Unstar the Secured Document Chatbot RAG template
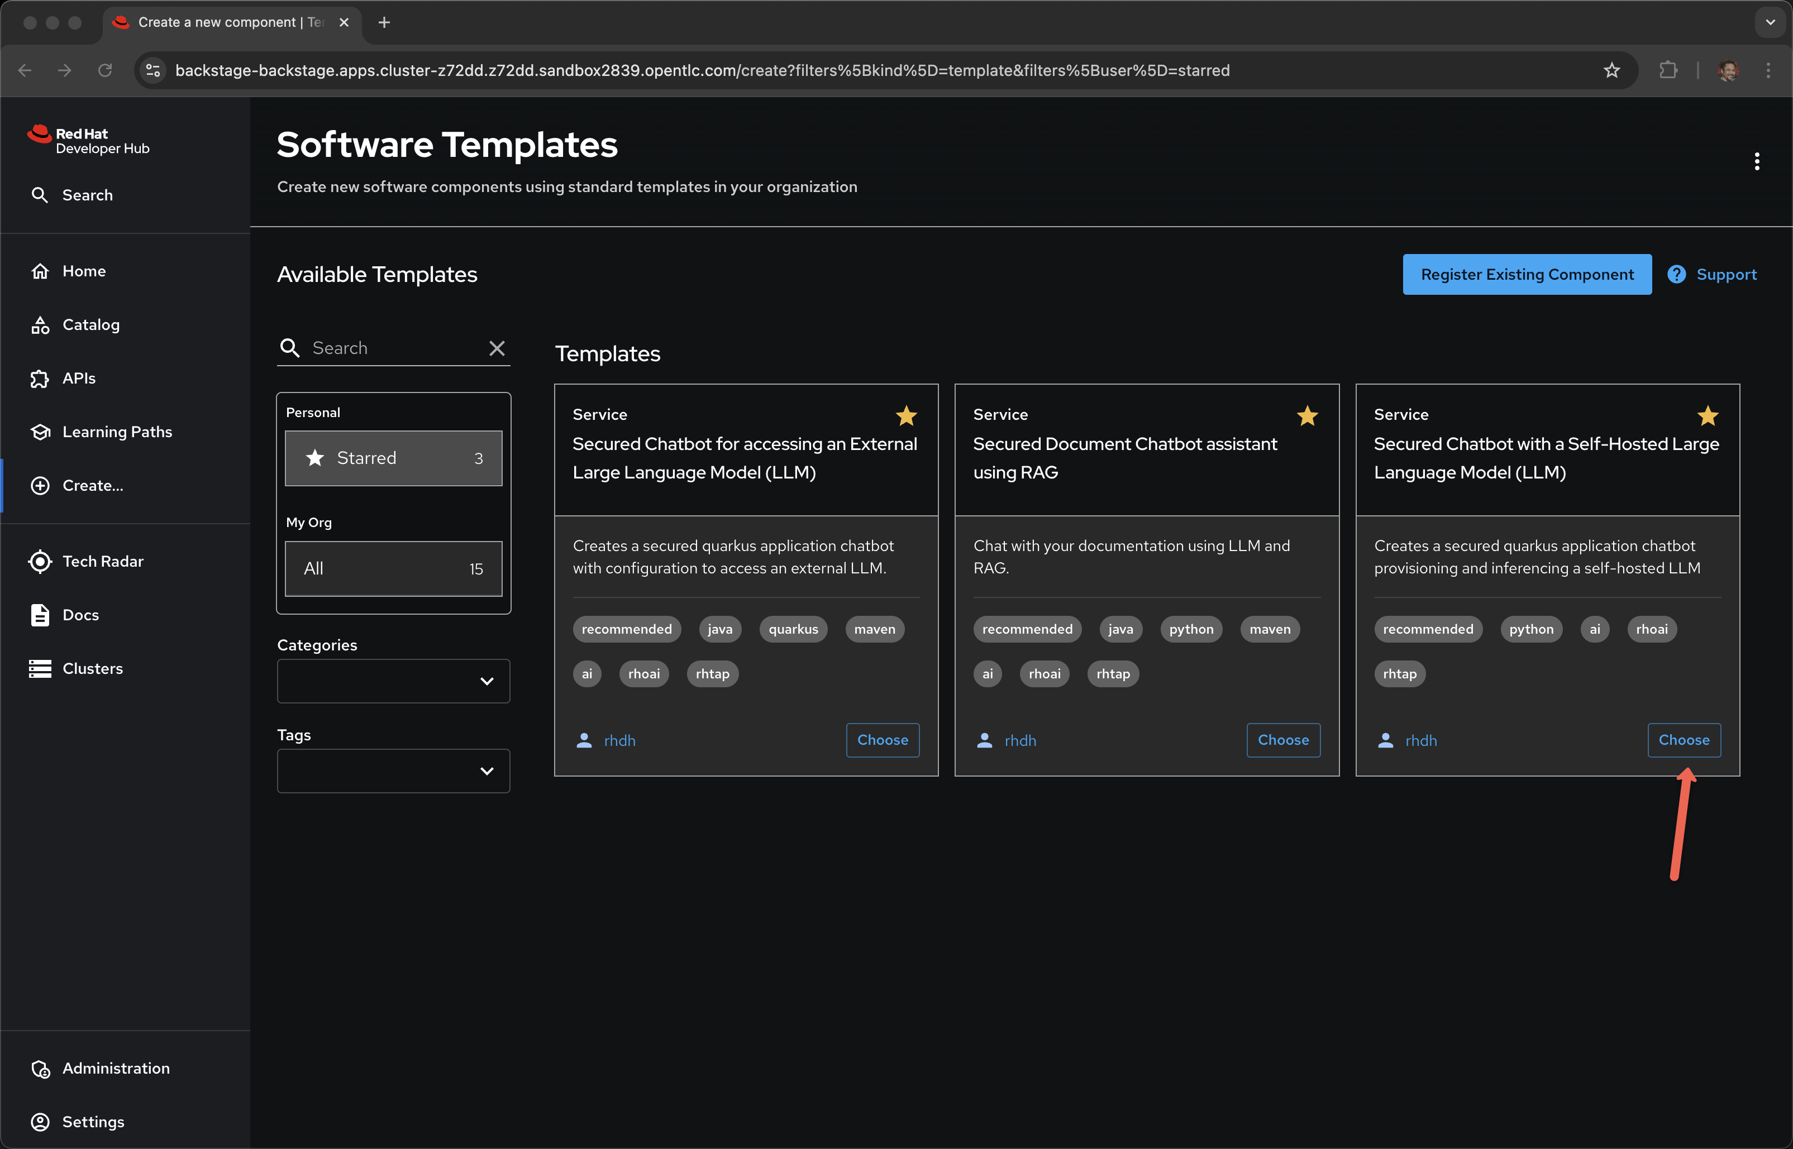 tap(1306, 415)
